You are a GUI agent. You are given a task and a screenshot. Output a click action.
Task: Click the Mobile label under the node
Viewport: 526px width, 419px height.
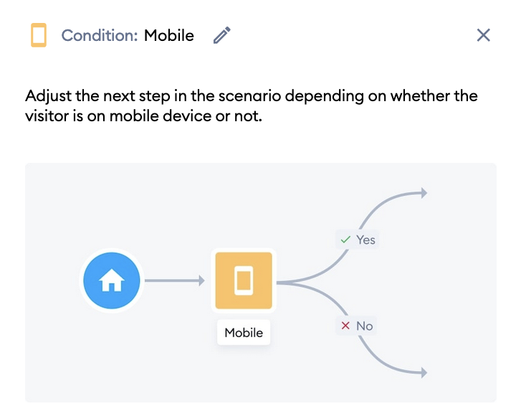[x=244, y=333]
